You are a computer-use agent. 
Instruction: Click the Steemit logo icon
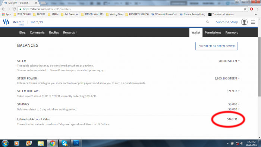[x=6, y=22]
